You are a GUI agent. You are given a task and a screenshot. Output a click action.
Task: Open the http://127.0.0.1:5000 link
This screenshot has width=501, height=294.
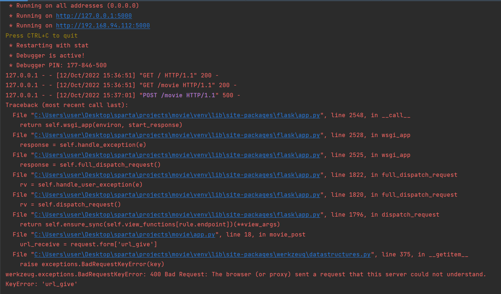94,16
